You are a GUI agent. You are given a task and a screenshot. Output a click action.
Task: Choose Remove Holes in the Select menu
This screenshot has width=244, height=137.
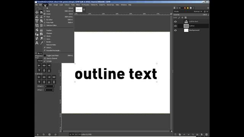point(58,45)
